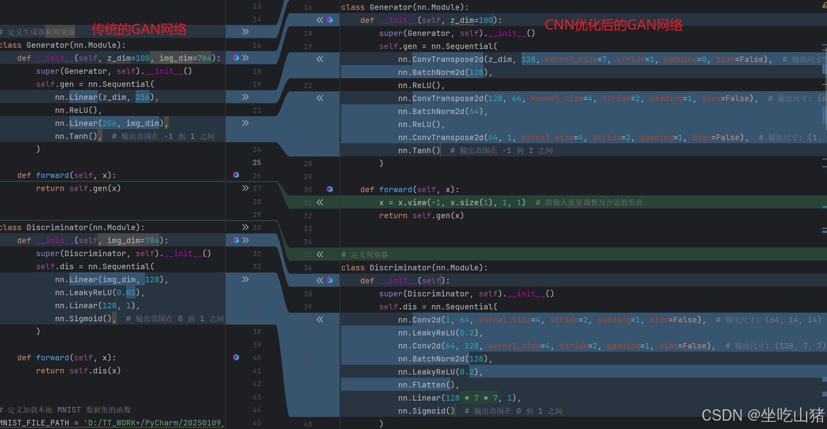Click 'nn.BatchNorm2d(128)' under ConvTranspose2d(z_dim

(443, 72)
